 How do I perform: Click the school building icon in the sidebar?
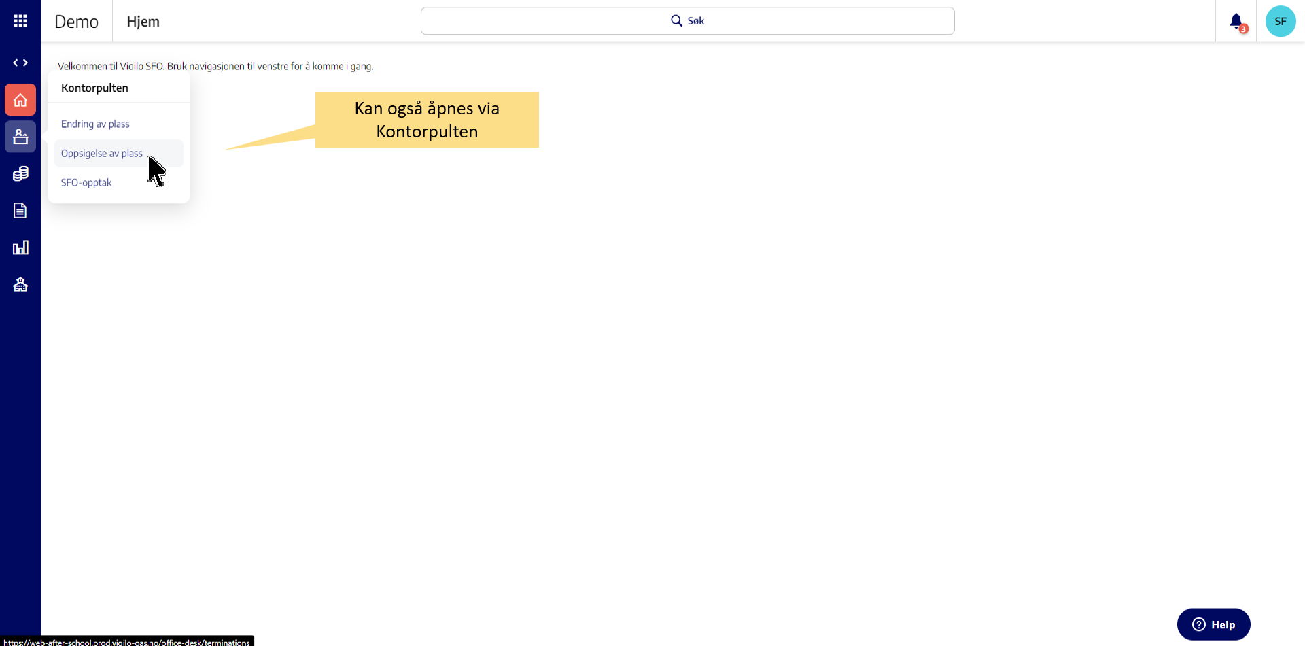click(20, 284)
